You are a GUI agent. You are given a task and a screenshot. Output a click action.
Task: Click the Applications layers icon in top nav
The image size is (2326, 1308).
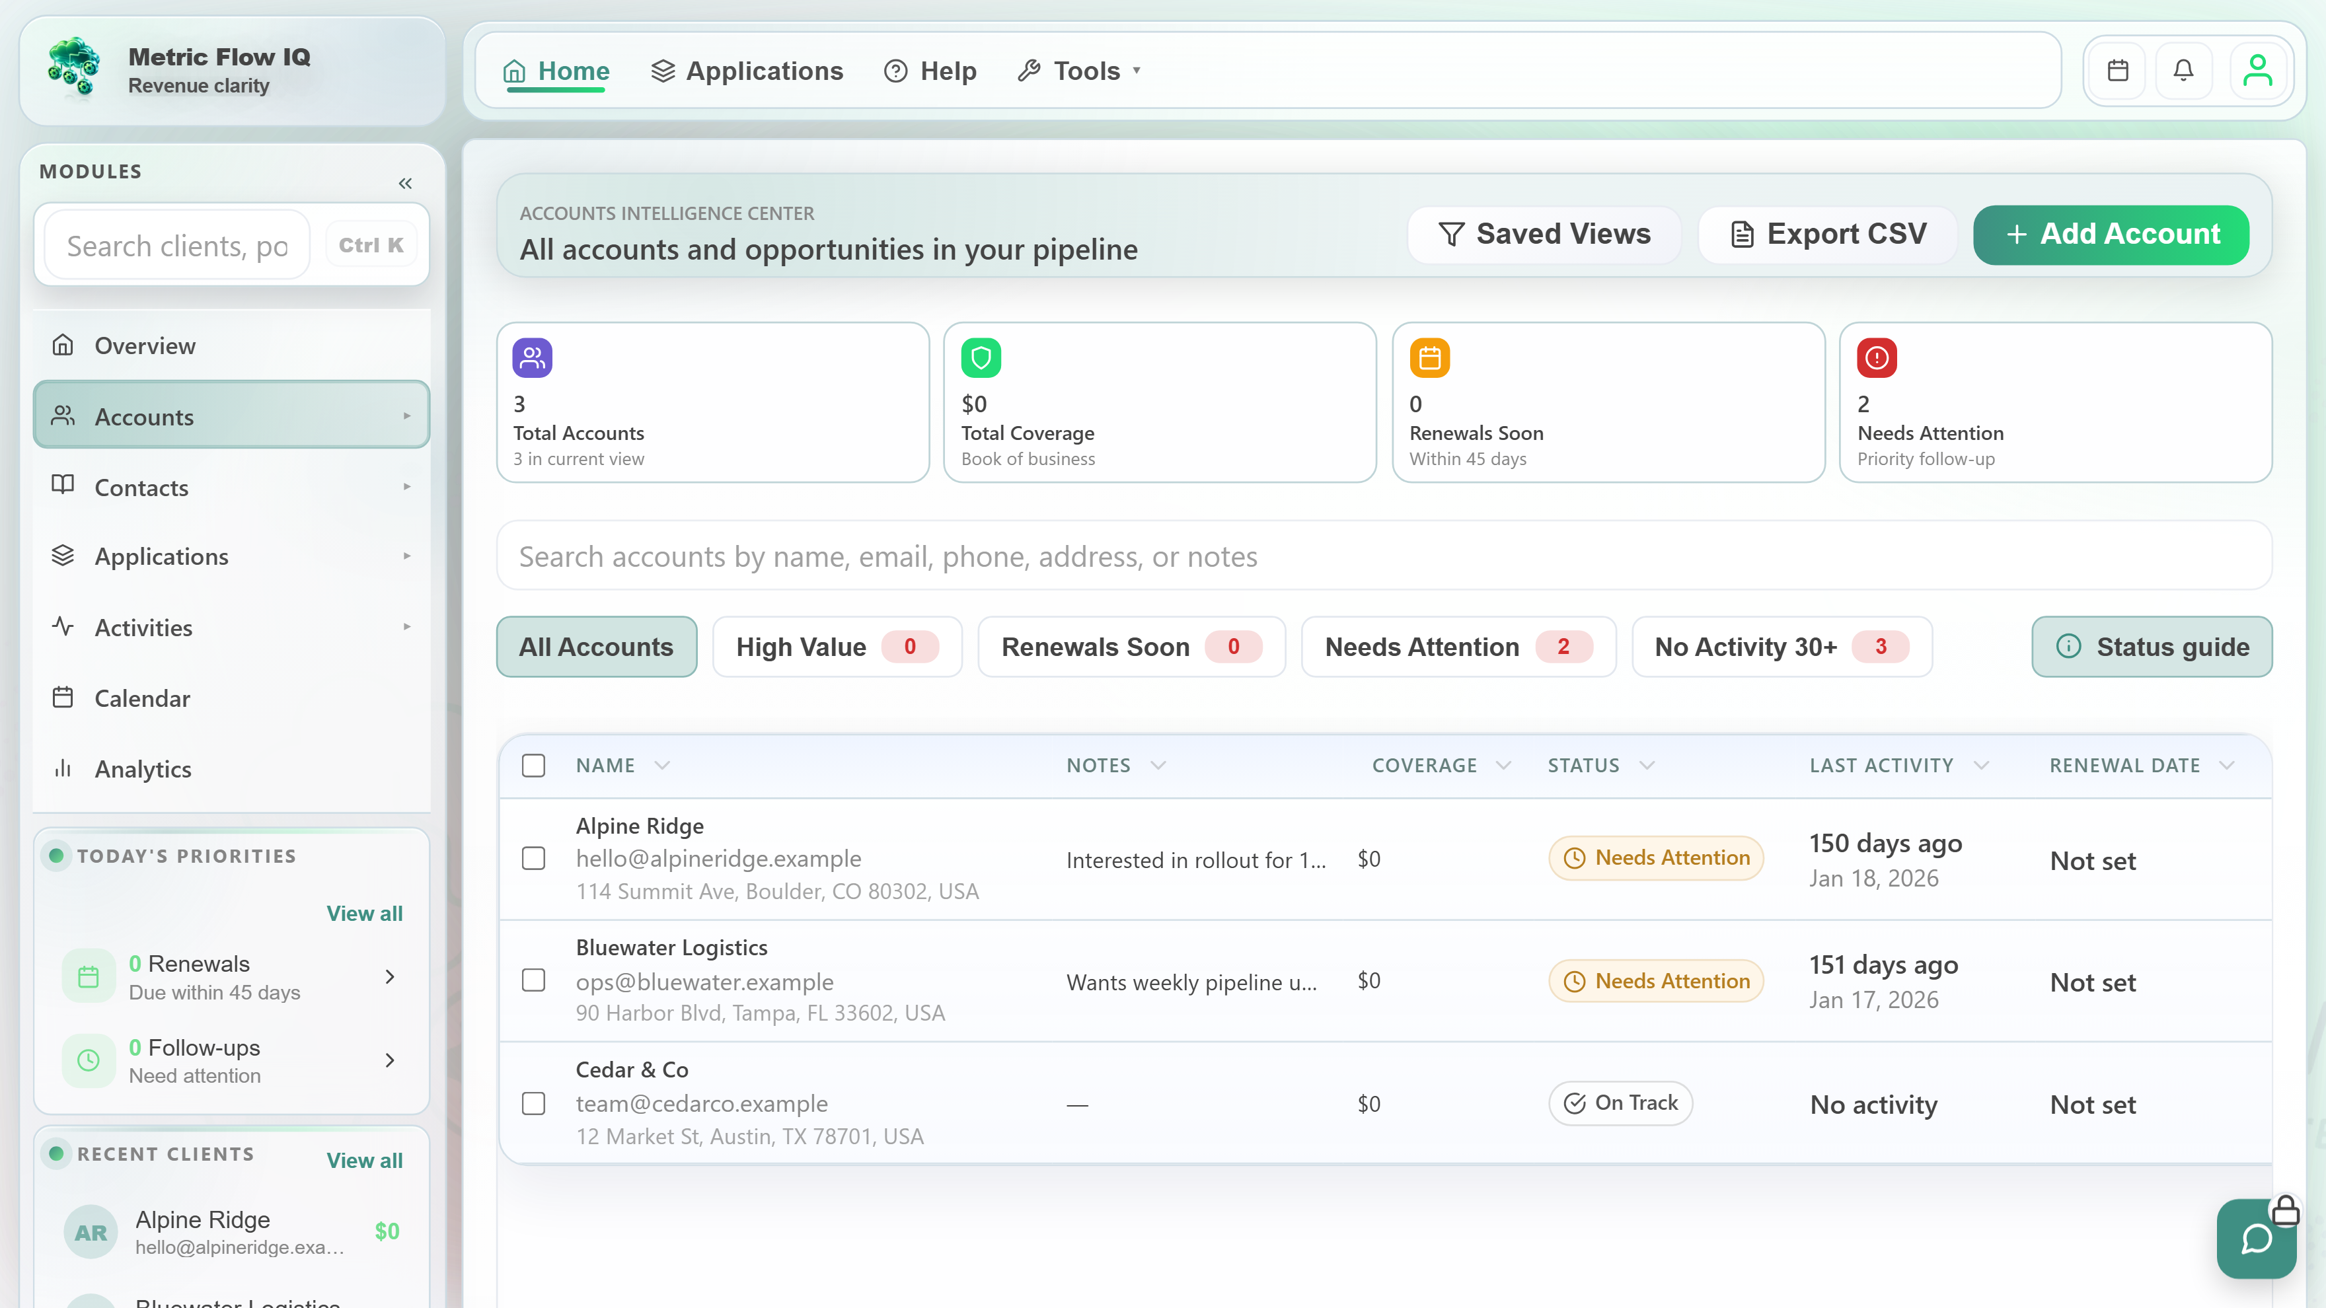pyautogui.click(x=663, y=71)
